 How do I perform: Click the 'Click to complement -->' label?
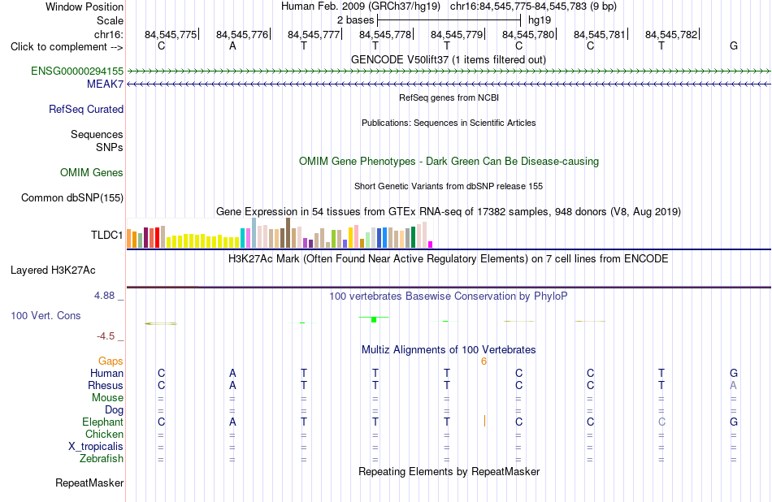(67, 47)
